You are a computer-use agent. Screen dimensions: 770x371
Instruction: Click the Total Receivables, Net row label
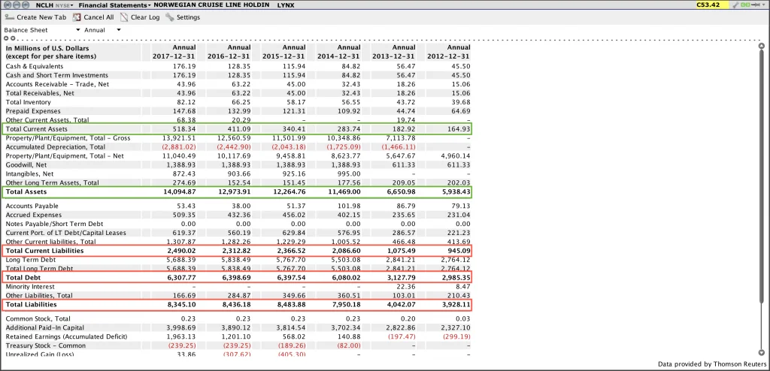(x=40, y=93)
